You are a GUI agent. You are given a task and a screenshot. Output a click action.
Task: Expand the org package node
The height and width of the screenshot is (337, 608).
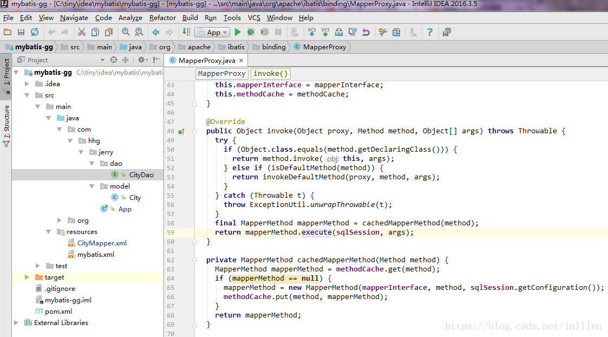pos(60,220)
